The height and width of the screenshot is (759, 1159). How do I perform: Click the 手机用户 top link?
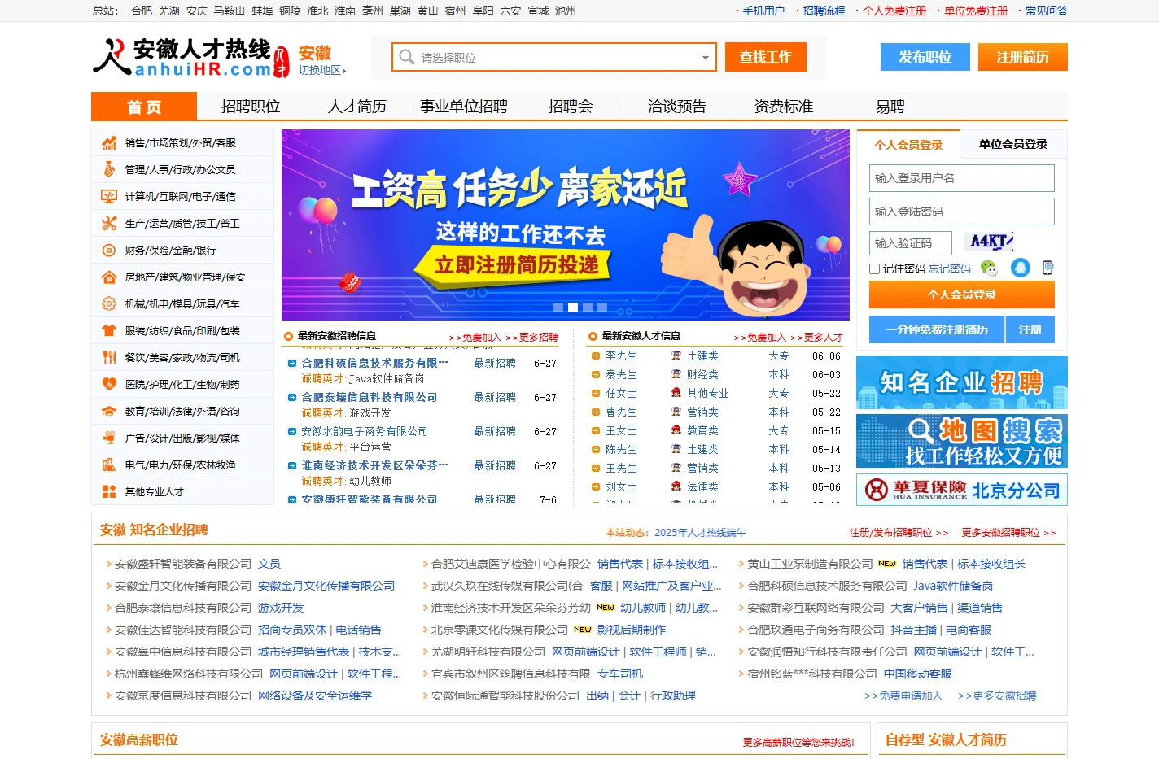[x=763, y=11]
